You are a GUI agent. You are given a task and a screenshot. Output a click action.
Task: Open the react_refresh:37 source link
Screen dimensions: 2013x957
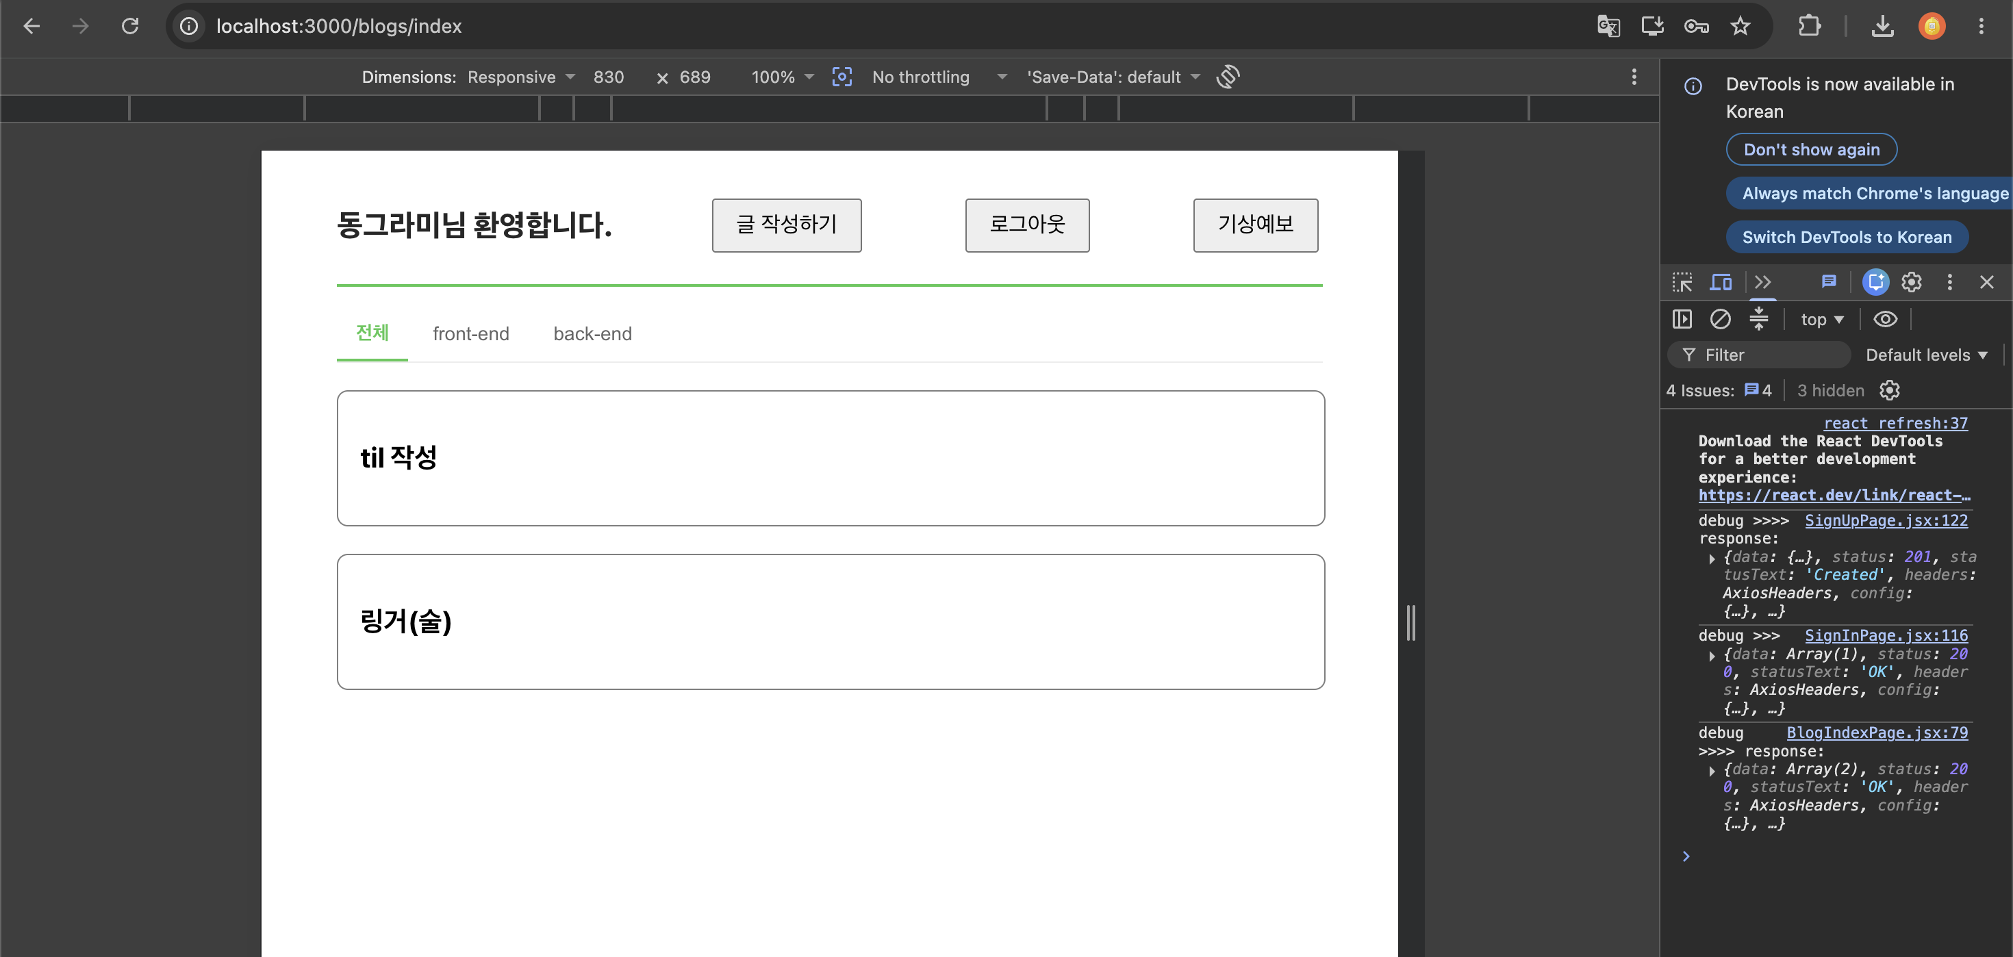[x=1895, y=422]
